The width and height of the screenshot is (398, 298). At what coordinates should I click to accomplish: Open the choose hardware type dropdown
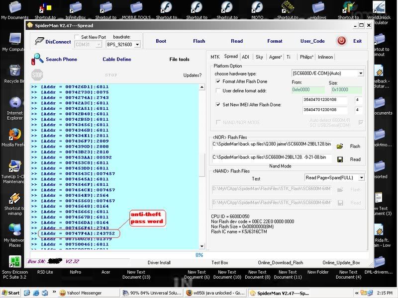click(361, 74)
